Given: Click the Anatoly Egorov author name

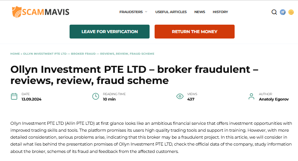Looking at the screenshot, I should (273, 99).
